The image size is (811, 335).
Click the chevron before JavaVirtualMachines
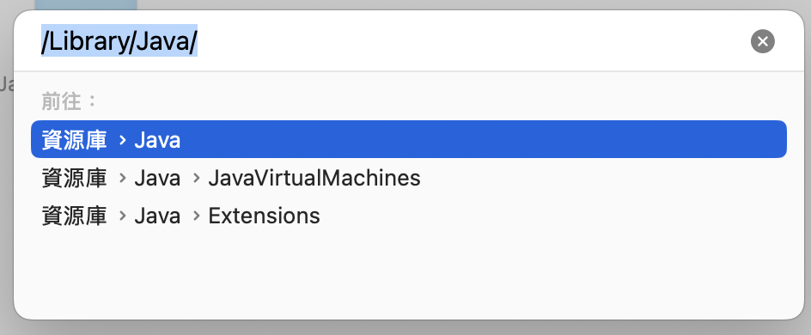(196, 178)
